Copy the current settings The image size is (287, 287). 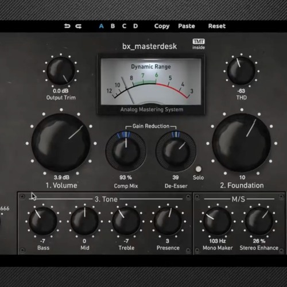pos(162,26)
